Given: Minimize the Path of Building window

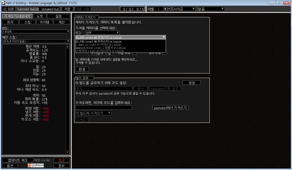Looking at the screenshot, I should [272, 3].
